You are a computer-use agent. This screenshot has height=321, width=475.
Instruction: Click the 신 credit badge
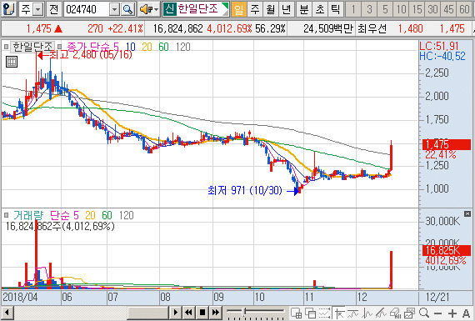point(170,9)
